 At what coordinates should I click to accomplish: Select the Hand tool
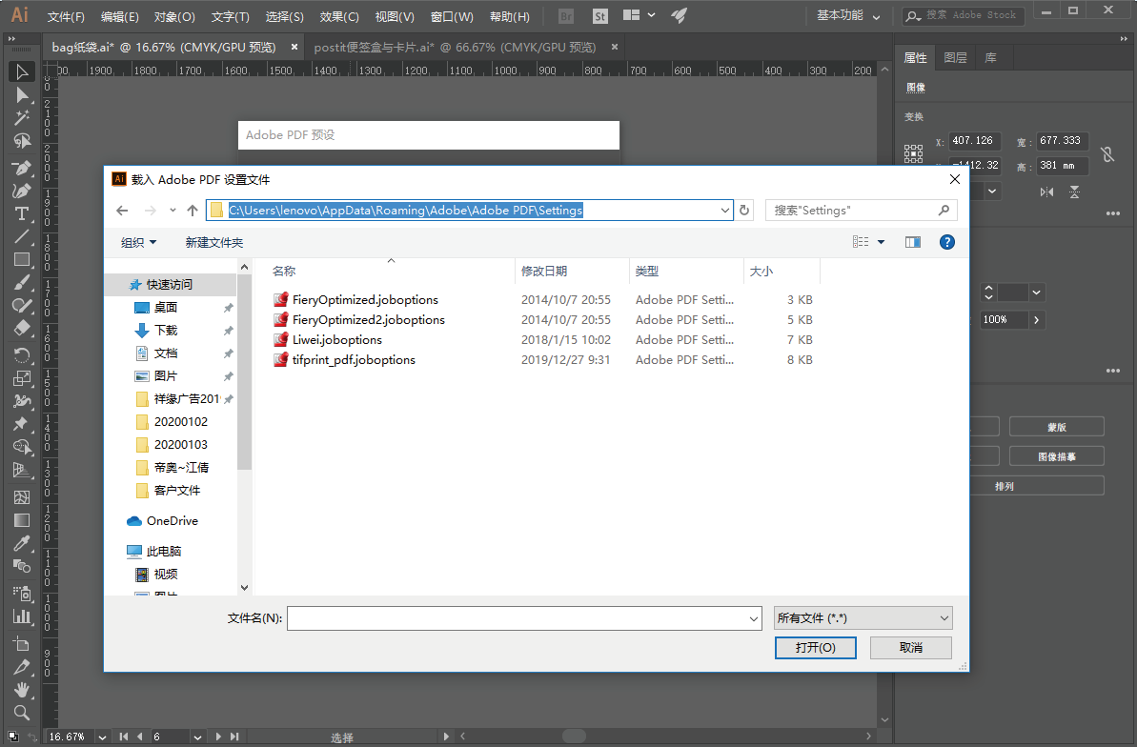22,689
